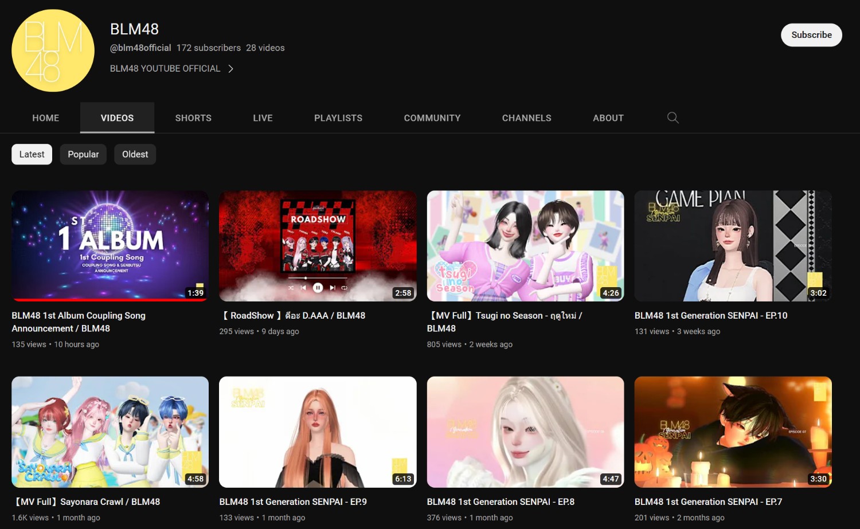Click the 3:30 duration badge

(x=818, y=479)
